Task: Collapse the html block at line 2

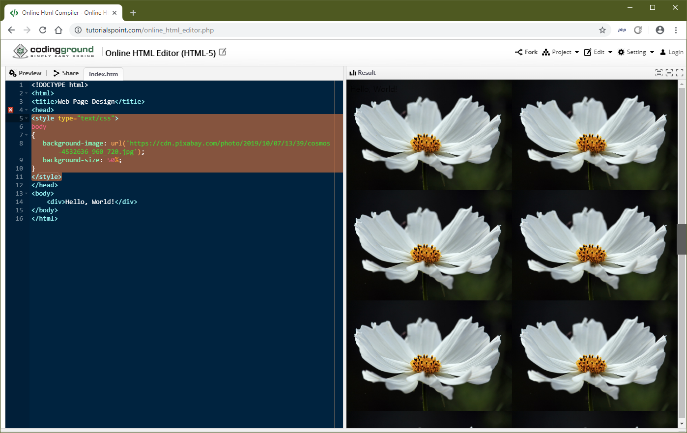Action: (x=27, y=93)
